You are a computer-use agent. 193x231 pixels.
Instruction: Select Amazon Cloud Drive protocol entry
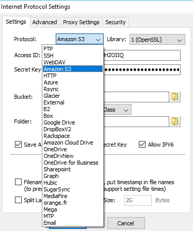[x=73, y=143]
